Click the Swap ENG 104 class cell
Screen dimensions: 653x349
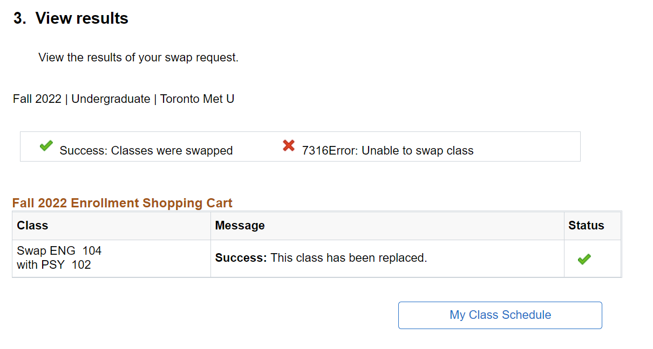[59, 251]
